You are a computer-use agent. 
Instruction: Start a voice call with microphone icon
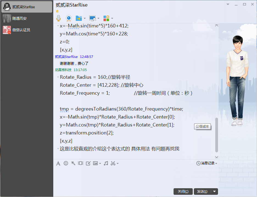(58, 18)
